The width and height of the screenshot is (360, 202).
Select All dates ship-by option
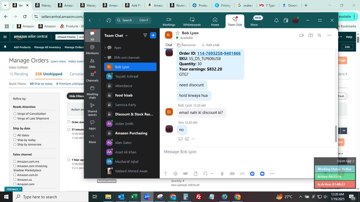tap(15, 135)
